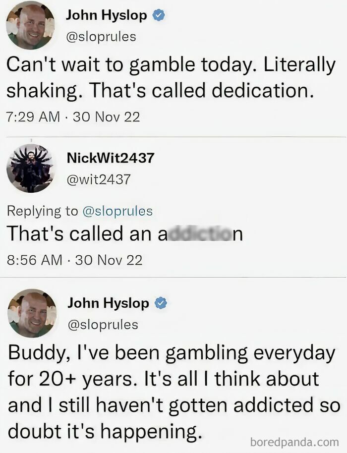Click the @sloprules mention after Replying to
This screenshot has height=453, width=347.
117,211
